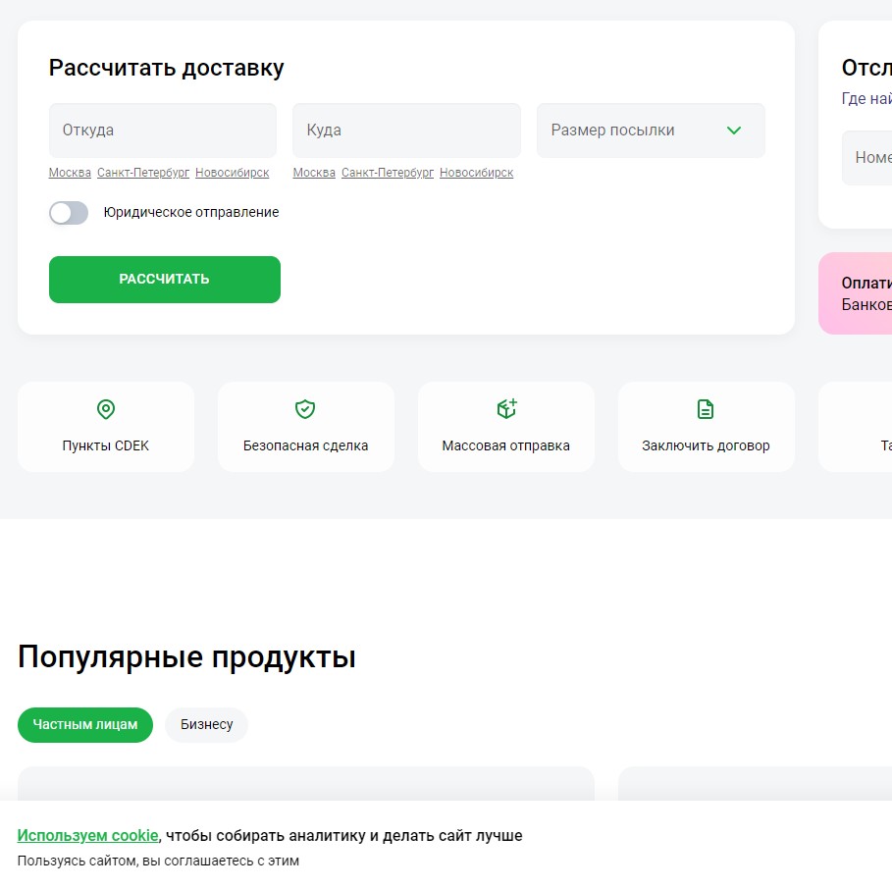Click the pink Оплати banner
The height and width of the screenshot is (888, 892).
pos(856,293)
